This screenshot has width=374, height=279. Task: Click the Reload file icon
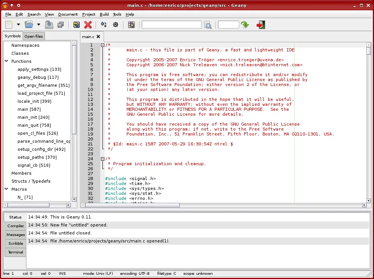76,25
